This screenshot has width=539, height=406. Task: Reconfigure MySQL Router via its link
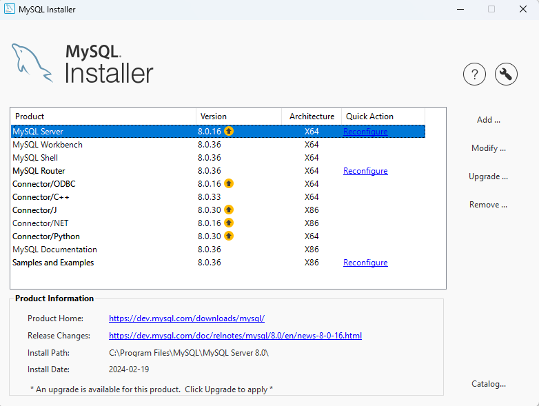pos(365,171)
